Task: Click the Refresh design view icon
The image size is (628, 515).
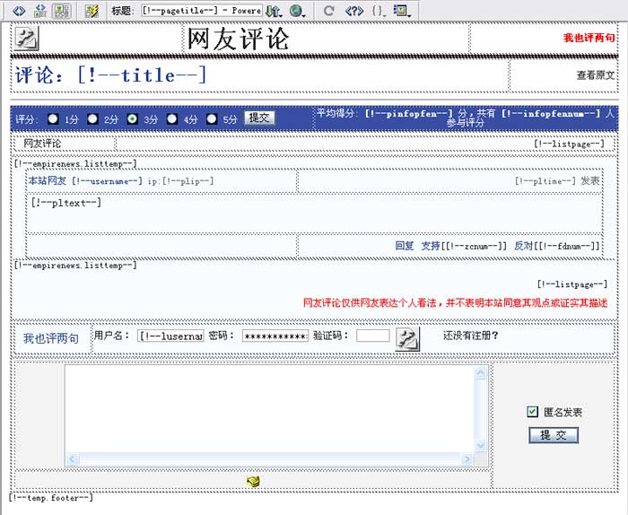Action: 329,11
